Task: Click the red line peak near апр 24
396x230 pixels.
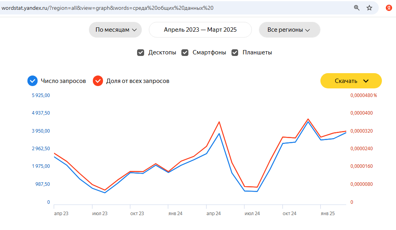Action: coord(219,122)
